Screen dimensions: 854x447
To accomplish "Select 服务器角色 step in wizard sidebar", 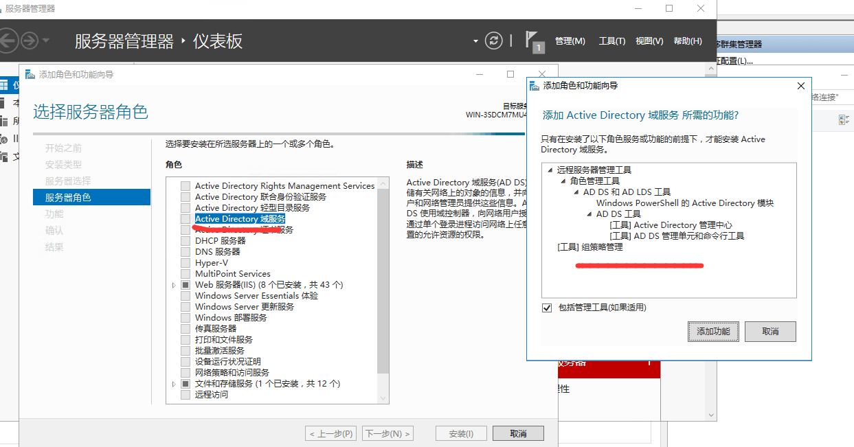I will point(91,197).
